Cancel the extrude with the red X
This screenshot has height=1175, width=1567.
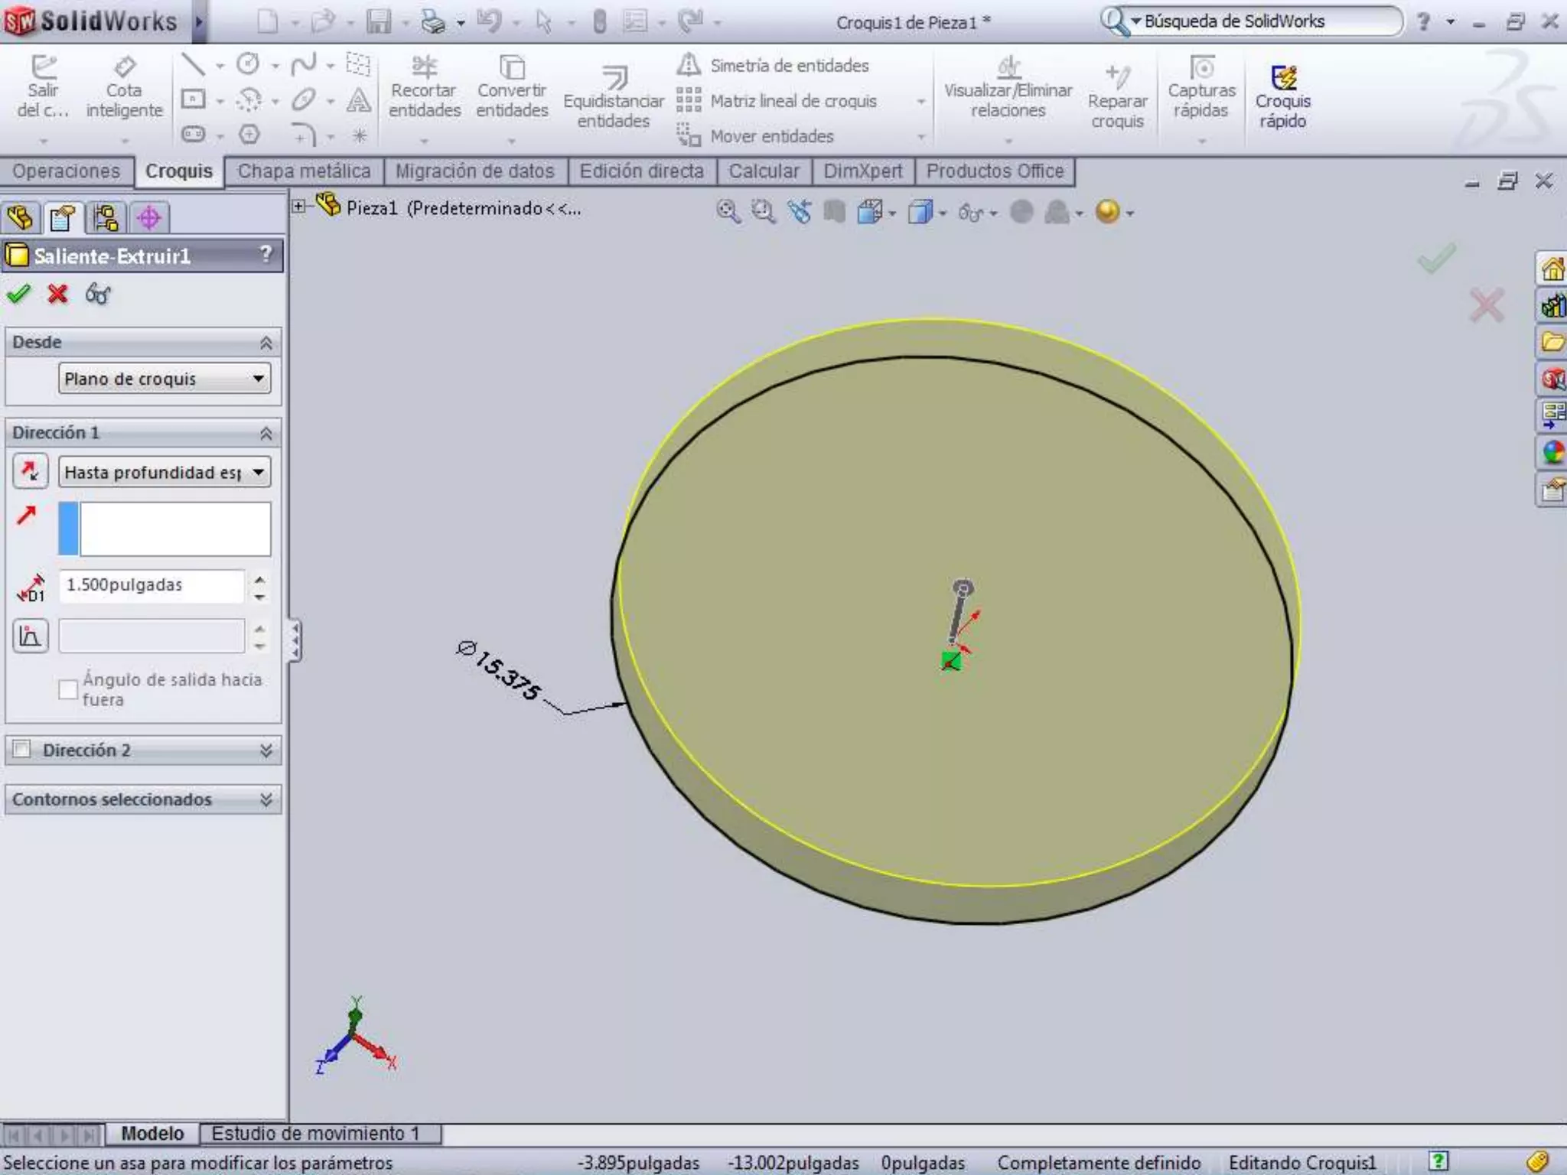[57, 294]
